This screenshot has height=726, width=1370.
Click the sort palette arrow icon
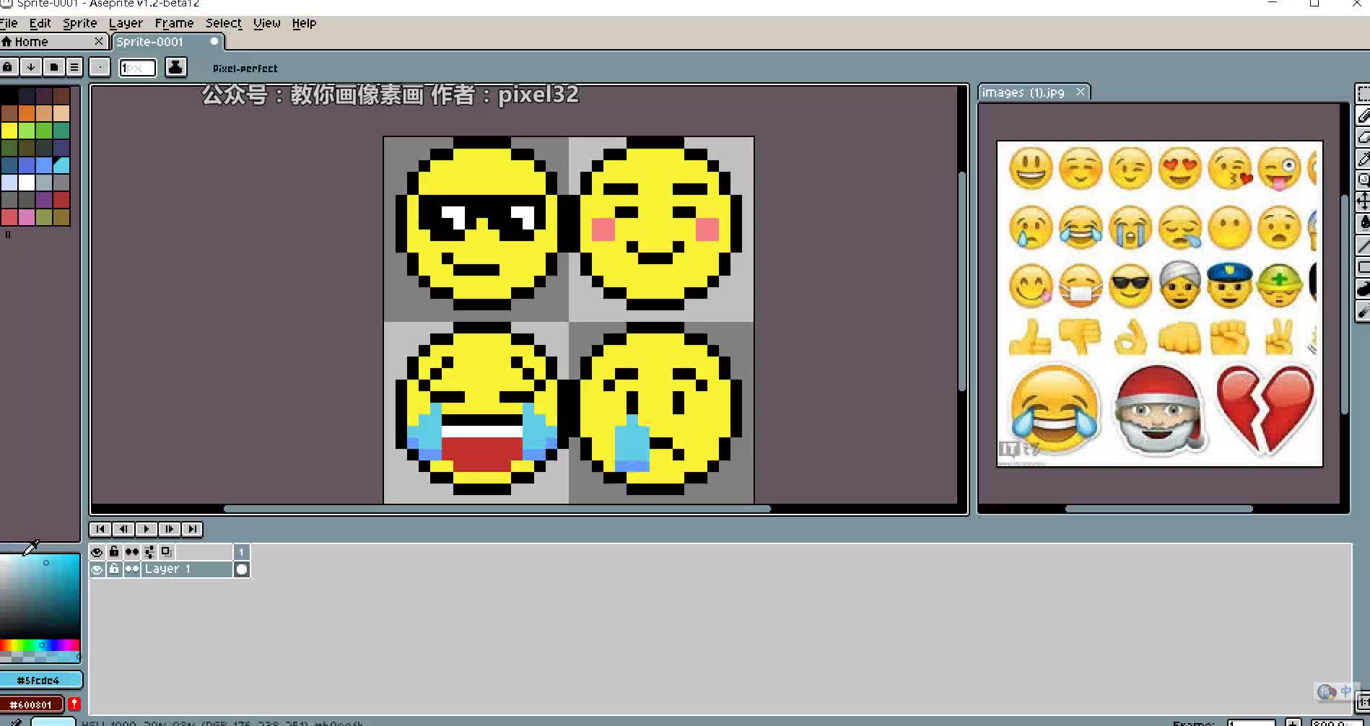31,67
